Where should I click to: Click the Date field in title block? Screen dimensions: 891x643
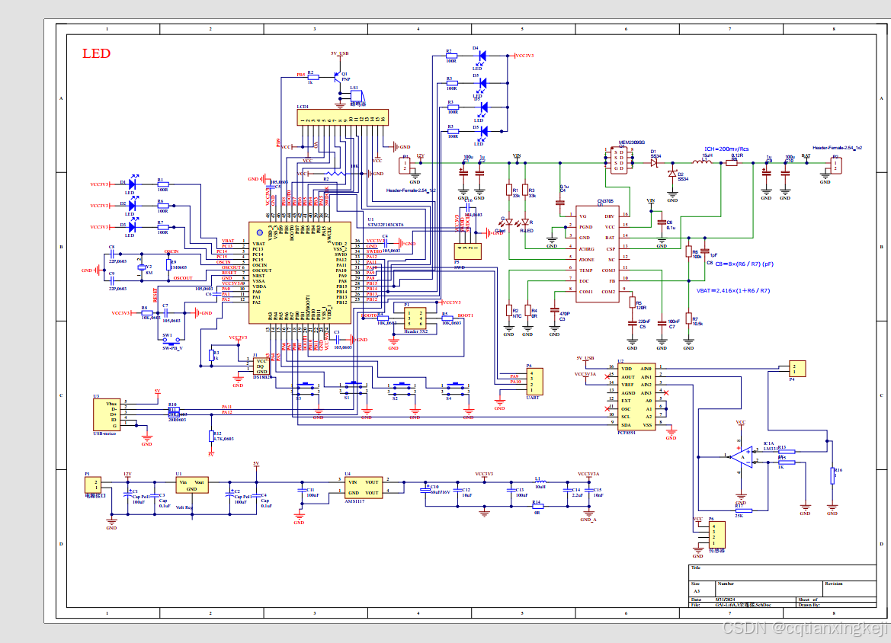click(742, 600)
